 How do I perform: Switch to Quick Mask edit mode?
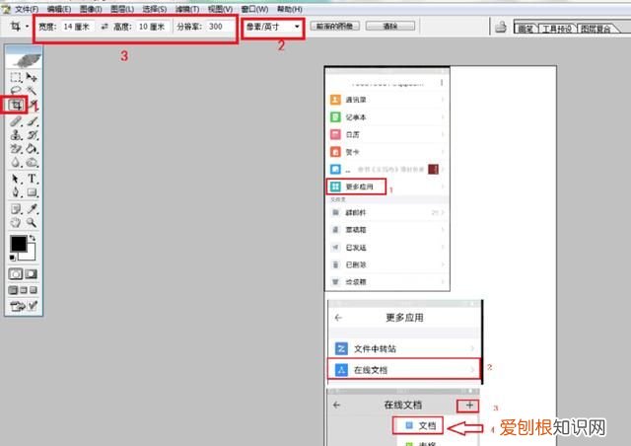pos(32,274)
